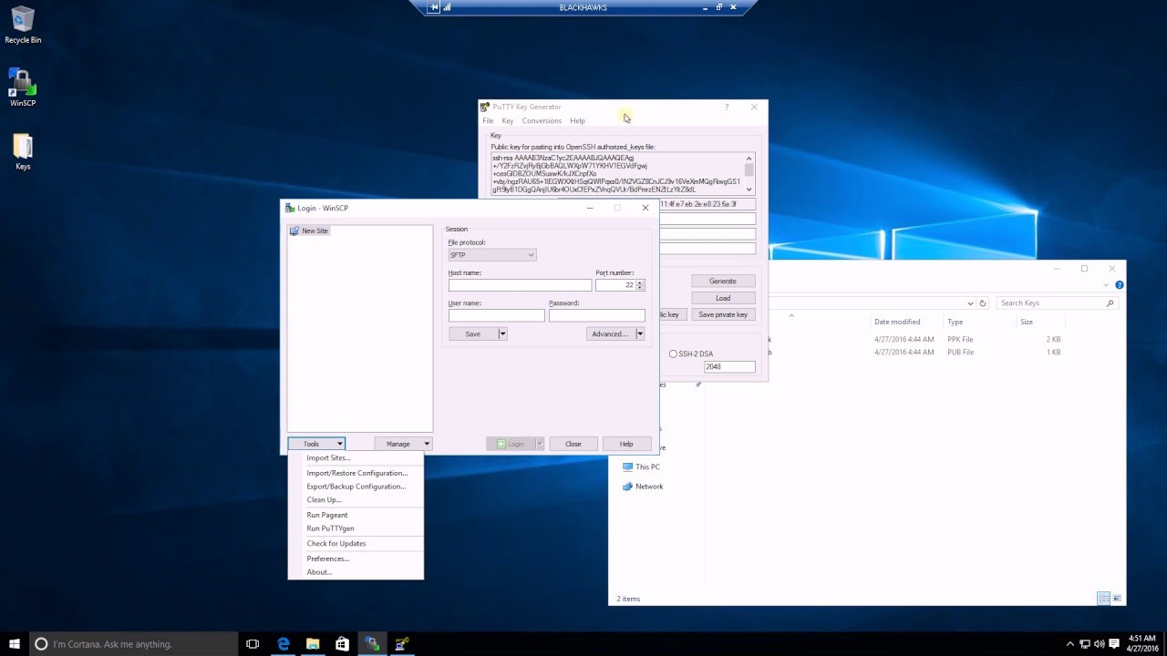Choose Import/Restore Configuration...
Viewport: 1167px width, 656px height.
point(356,473)
